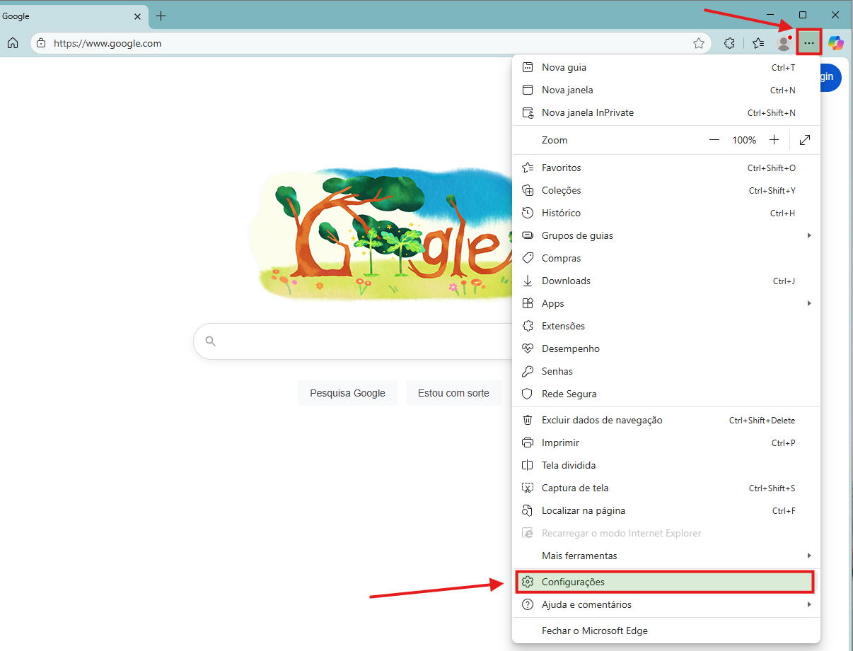The width and height of the screenshot is (853, 651).
Task: Click the Copilot icon in toolbar
Action: click(836, 43)
